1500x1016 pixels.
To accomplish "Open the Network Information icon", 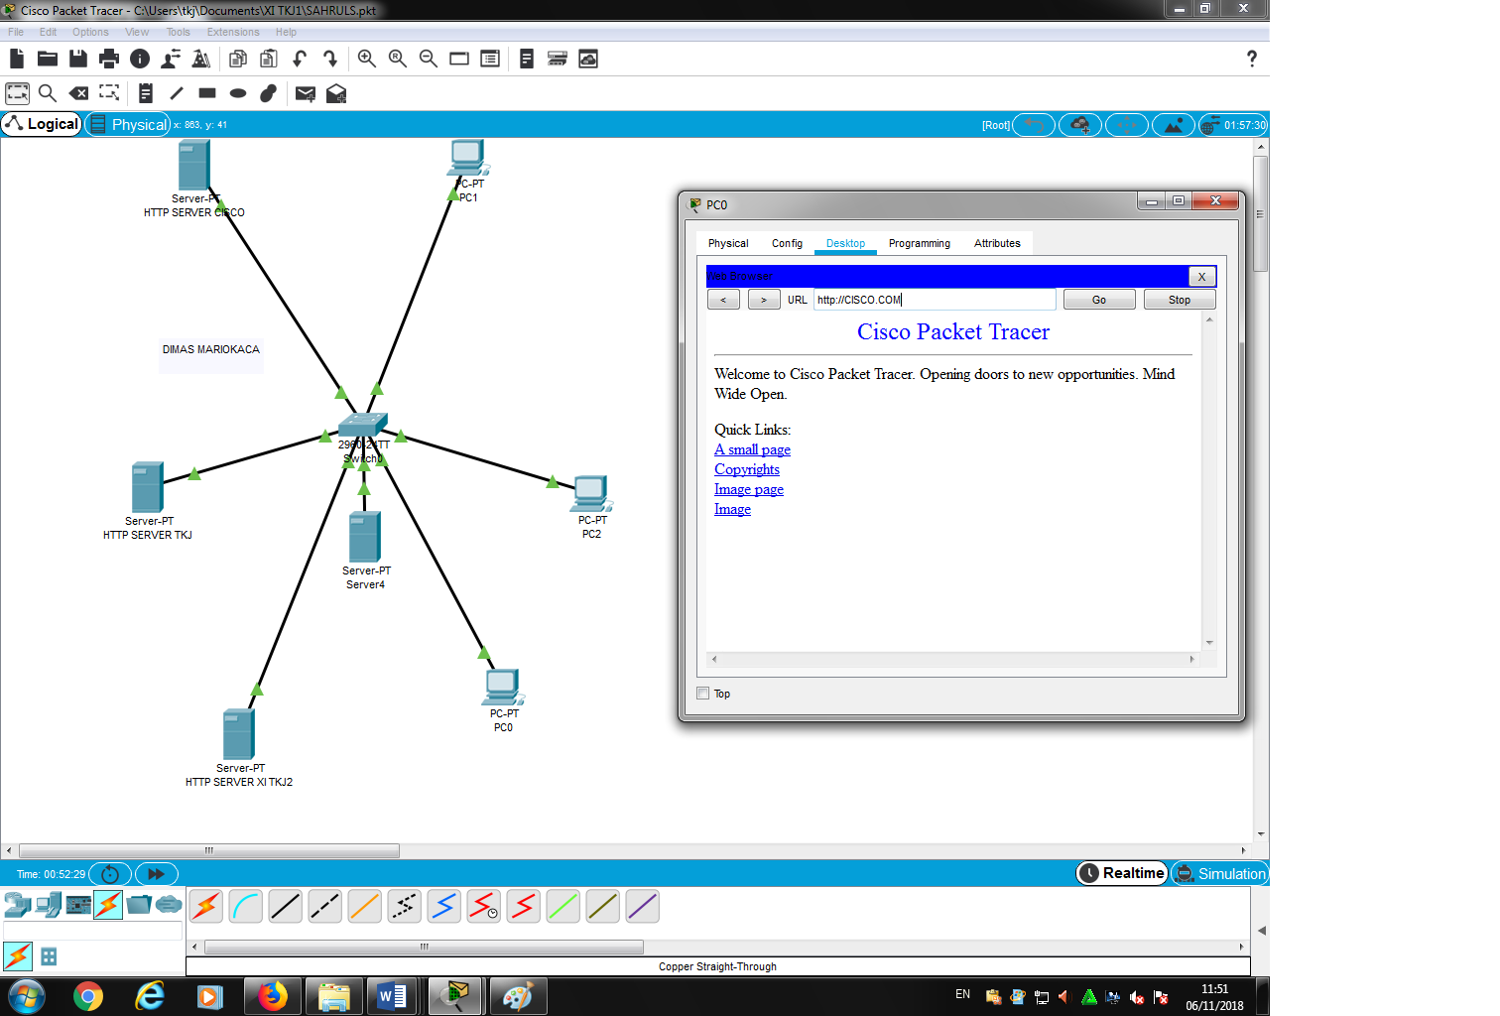I will (140, 59).
